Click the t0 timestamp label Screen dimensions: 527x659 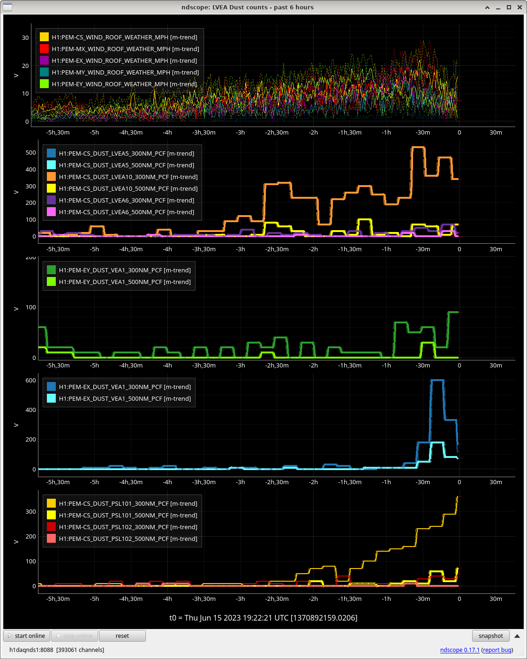[x=263, y=618]
